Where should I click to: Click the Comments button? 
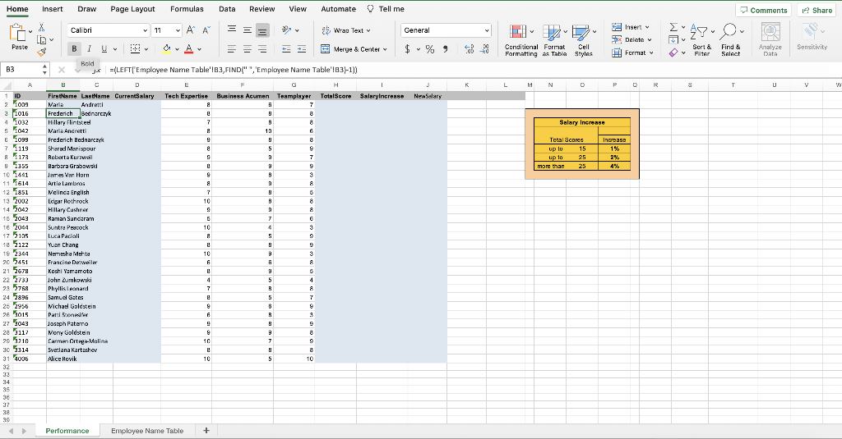[763, 10]
